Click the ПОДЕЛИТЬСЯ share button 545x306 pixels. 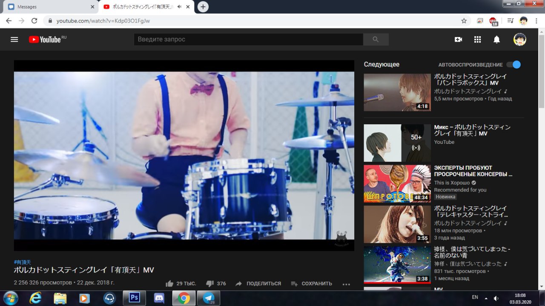coord(258,283)
